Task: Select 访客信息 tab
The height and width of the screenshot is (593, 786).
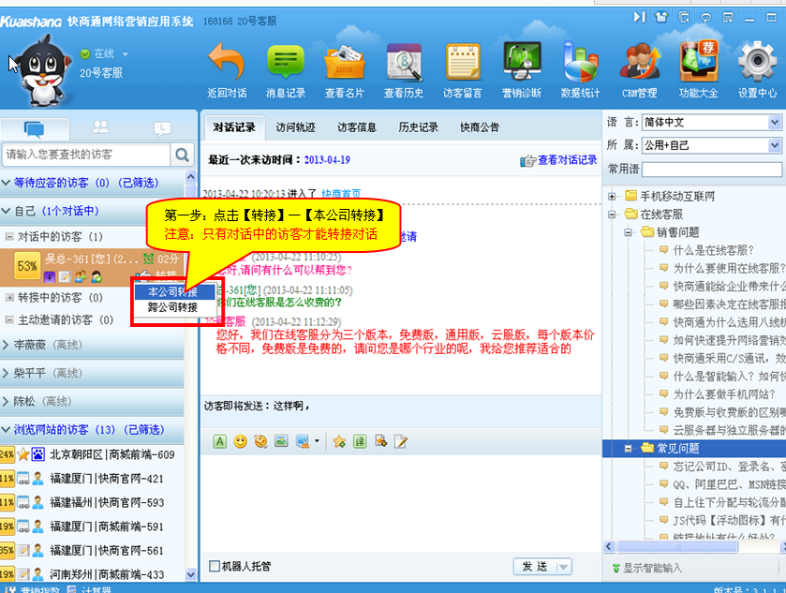Action: (x=357, y=127)
